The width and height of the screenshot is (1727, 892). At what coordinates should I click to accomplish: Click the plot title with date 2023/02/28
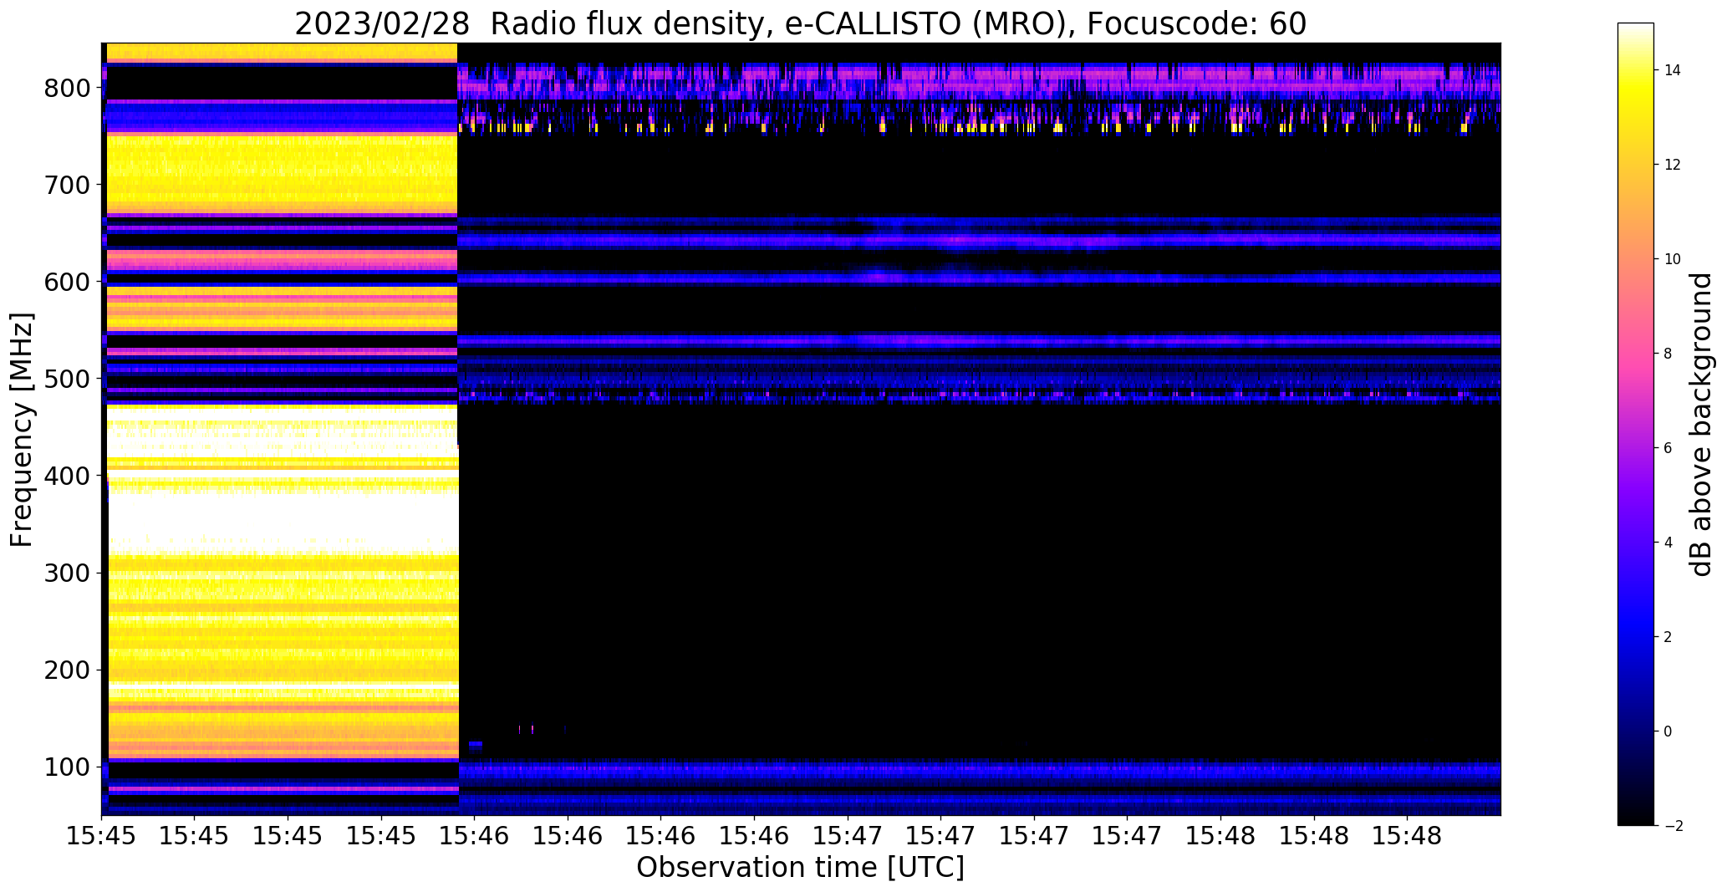(x=800, y=24)
